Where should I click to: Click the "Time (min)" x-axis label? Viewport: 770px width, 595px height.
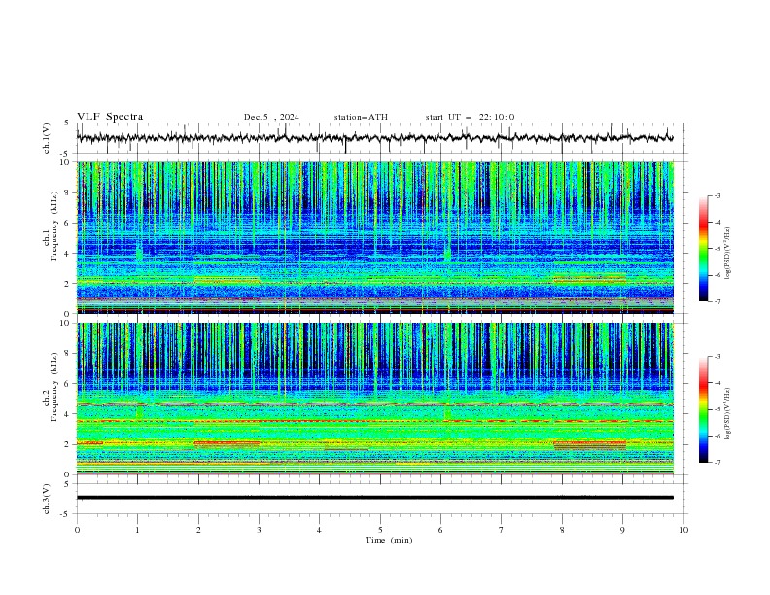click(x=389, y=540)
